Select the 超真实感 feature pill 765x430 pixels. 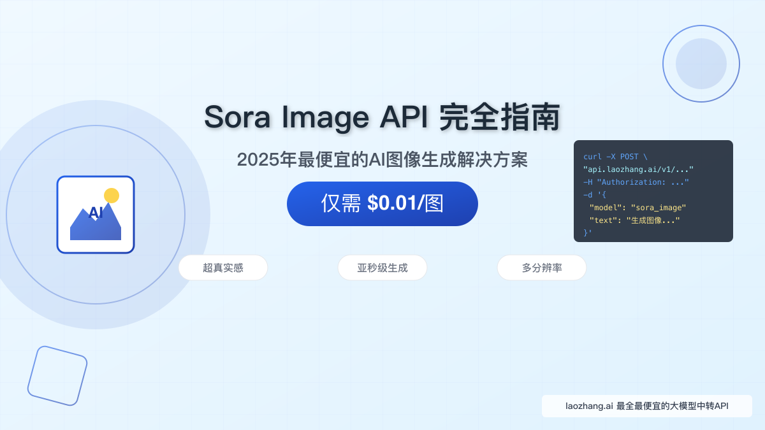[223, 268]
